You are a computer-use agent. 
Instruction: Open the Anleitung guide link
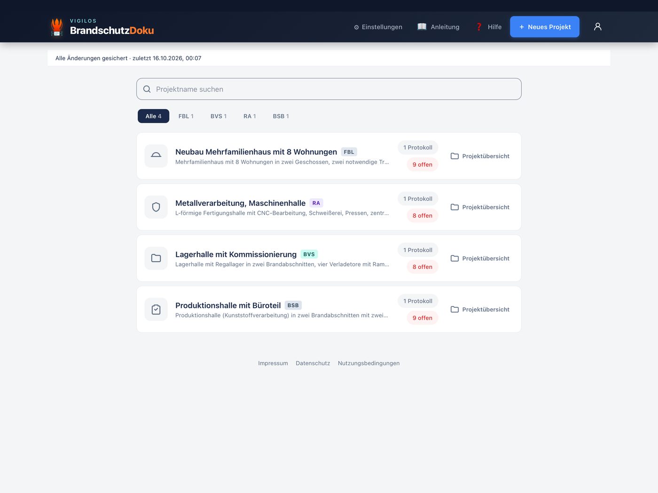click(x=439, y=27)
